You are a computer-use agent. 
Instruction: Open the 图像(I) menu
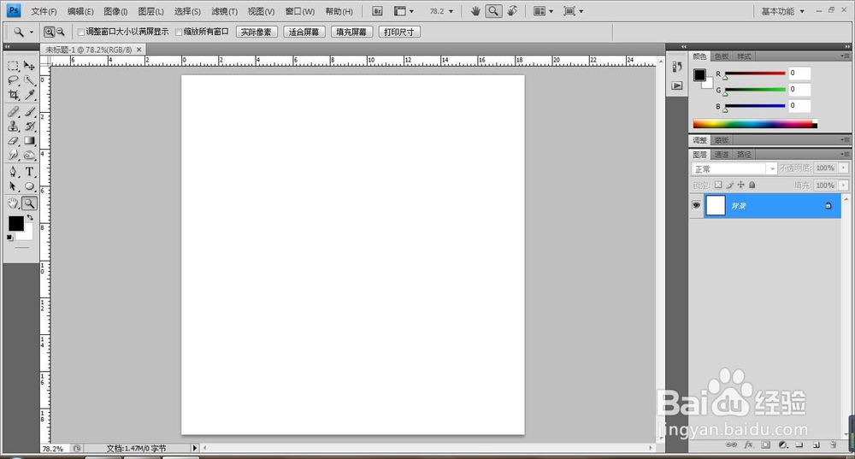click(115, 11)
